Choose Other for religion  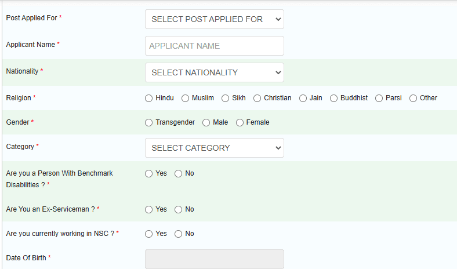tap(414, 98)
